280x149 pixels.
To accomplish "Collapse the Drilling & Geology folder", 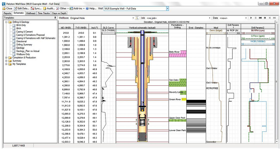I will (x=6, y=22).
